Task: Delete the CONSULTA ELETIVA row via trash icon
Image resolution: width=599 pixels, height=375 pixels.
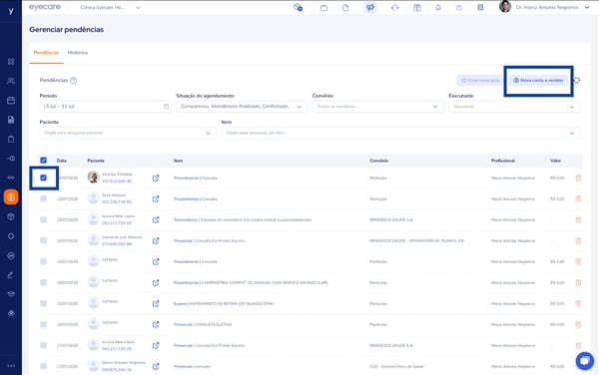Action: (x=578, y=325)
